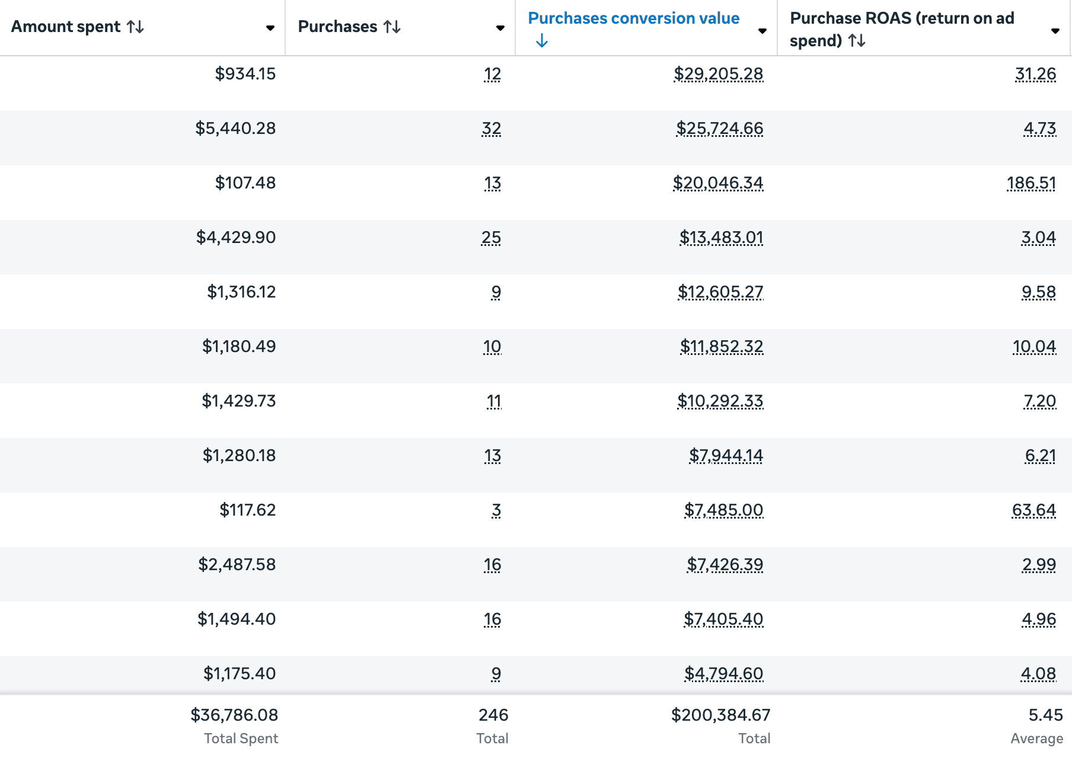Click the sort arrows icon beside Amount spent
Screen dimensions: 1072x761
[136, 27]
